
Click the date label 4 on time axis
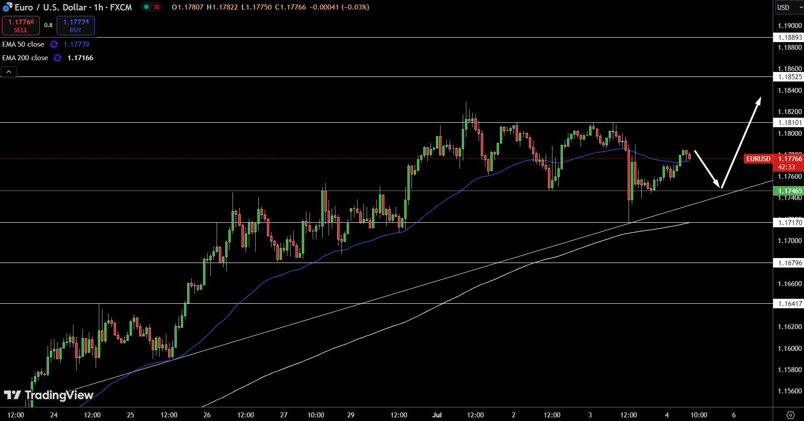[x=667, y=415]
